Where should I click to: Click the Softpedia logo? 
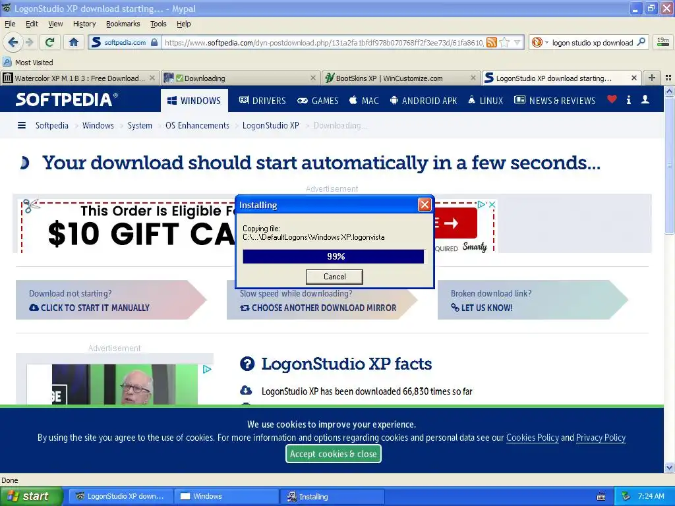coord(67,99)
